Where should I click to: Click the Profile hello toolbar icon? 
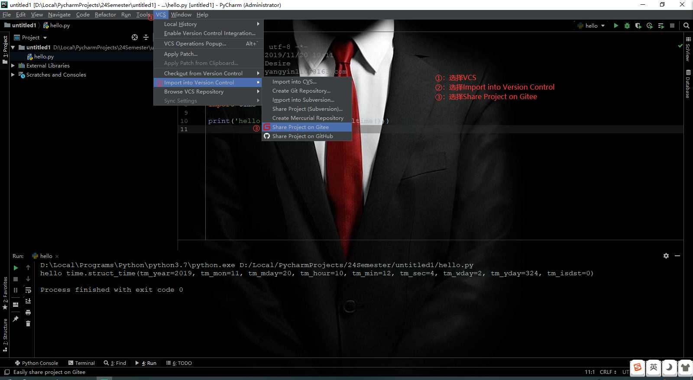click(x=649, y=26)
